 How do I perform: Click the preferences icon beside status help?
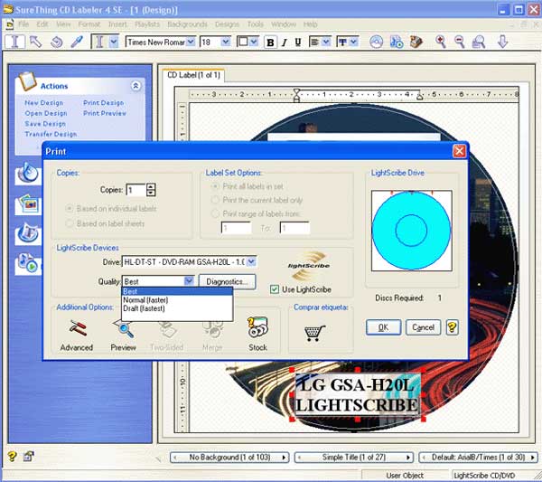(x=28, y=457)
